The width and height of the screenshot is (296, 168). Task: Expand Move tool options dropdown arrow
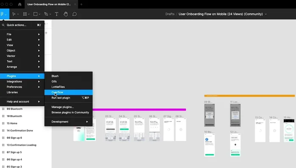click(x=18, y=14)
